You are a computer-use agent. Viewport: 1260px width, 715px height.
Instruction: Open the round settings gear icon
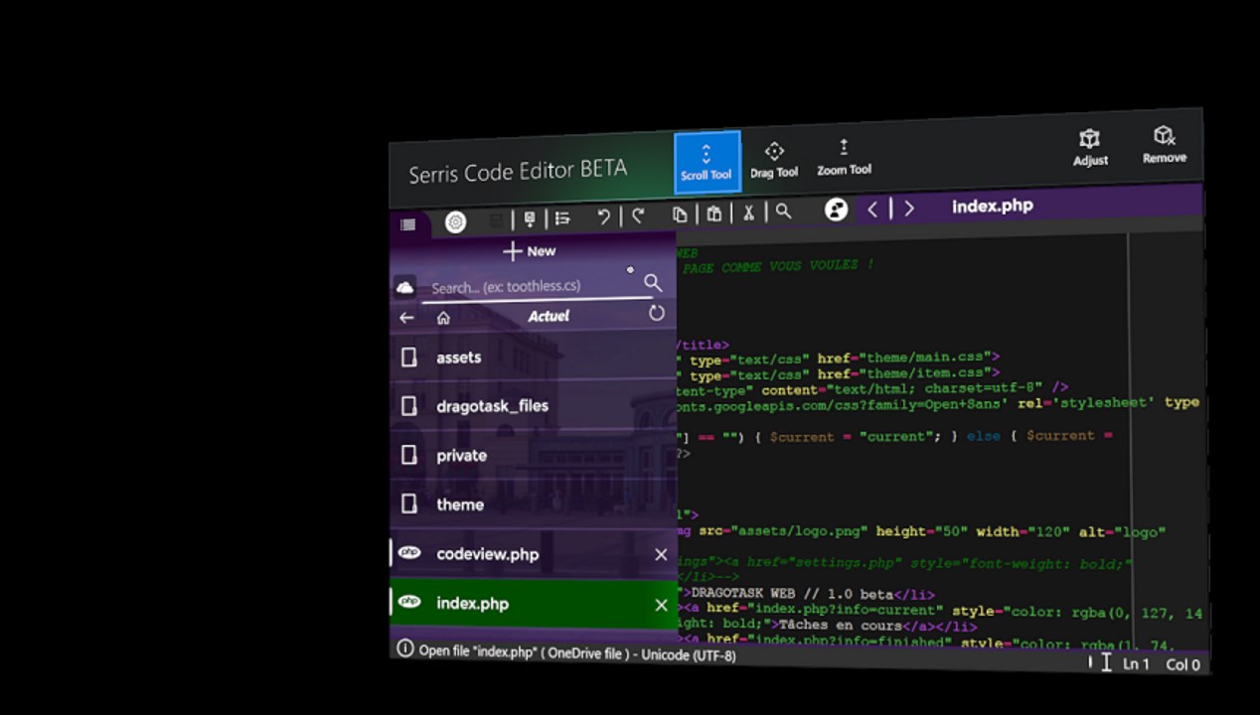click(x=455, y=222)
